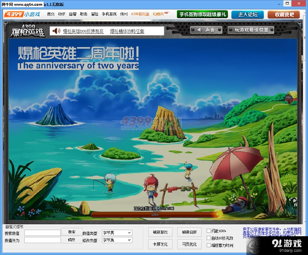The image size is (308, 255).
Task: Click the 网页优化 button
Action: tap(189, 244)
